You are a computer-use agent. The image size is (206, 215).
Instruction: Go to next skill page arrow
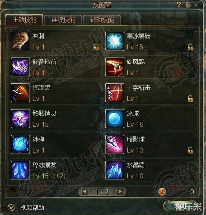point(120,191)
